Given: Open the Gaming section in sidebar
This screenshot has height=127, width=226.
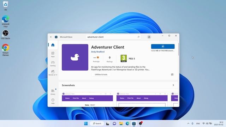Looking at the screenshot, I should [x=53, y=64].
